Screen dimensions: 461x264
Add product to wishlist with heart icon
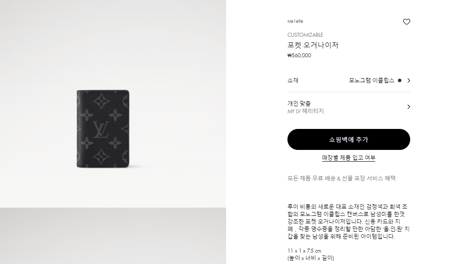coord(406,22)
